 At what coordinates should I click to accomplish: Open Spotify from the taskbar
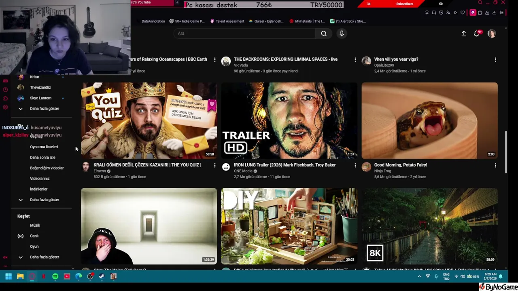pos(55,276)
